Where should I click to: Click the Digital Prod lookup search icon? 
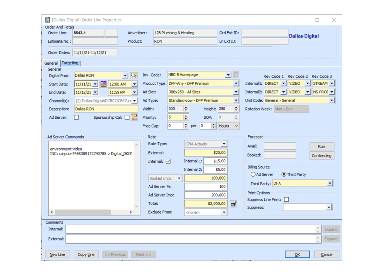pyautogui.click(x=134, y=76)
